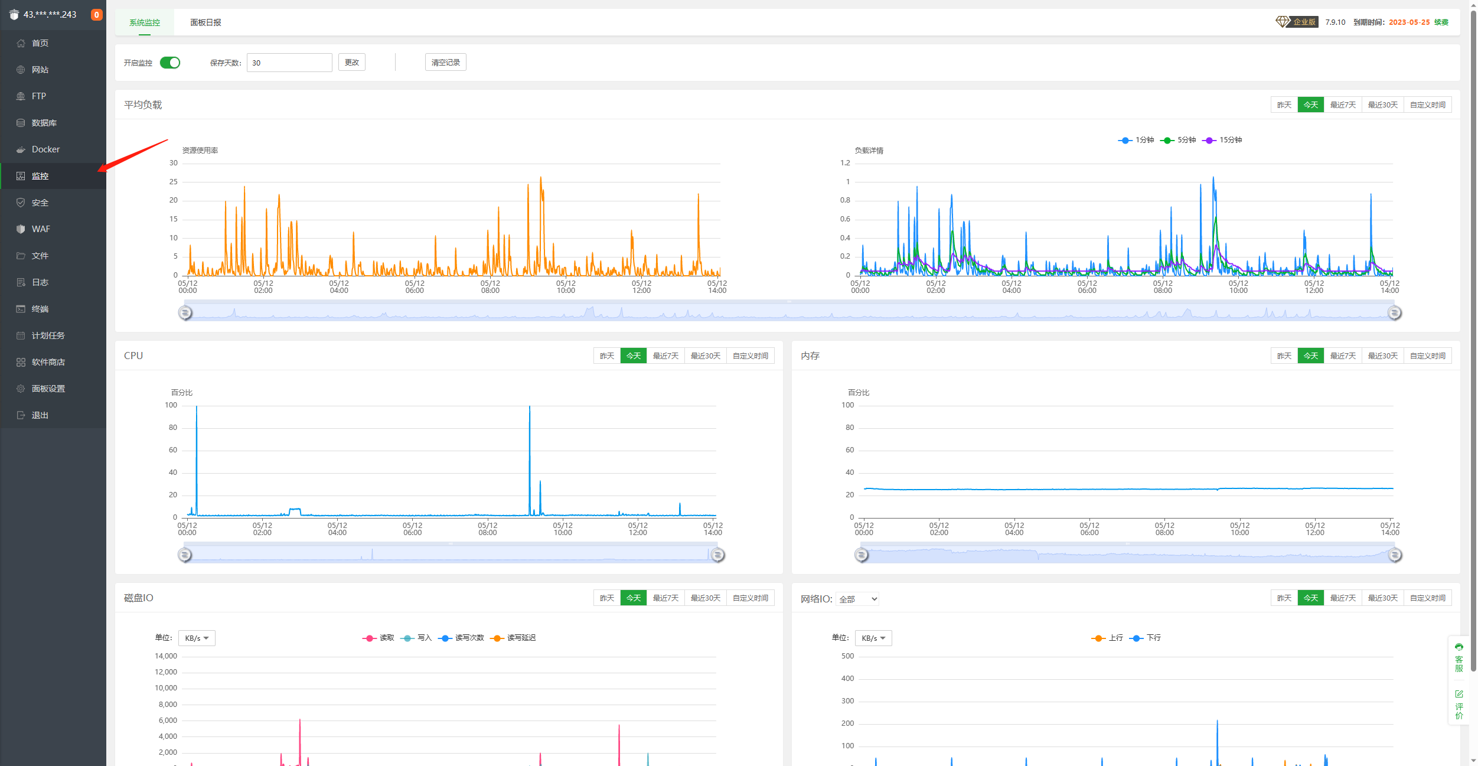The width and height of the screenshot is (1478, 766).
Task: Click the left handle of load chart zoom slider
Action: pyautogui.click(x=185, y=312)
